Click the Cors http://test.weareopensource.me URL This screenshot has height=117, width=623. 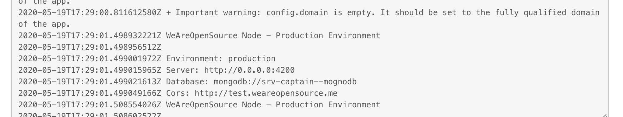(x=266, y=93)
